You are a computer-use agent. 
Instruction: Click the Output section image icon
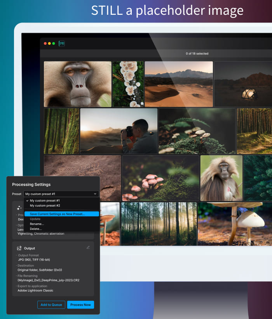19,248
